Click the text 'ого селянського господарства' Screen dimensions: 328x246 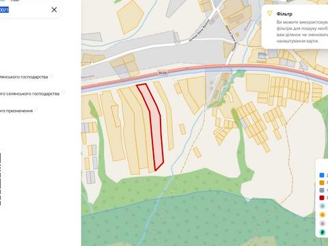pyautogui.click(x=29, y=94)
